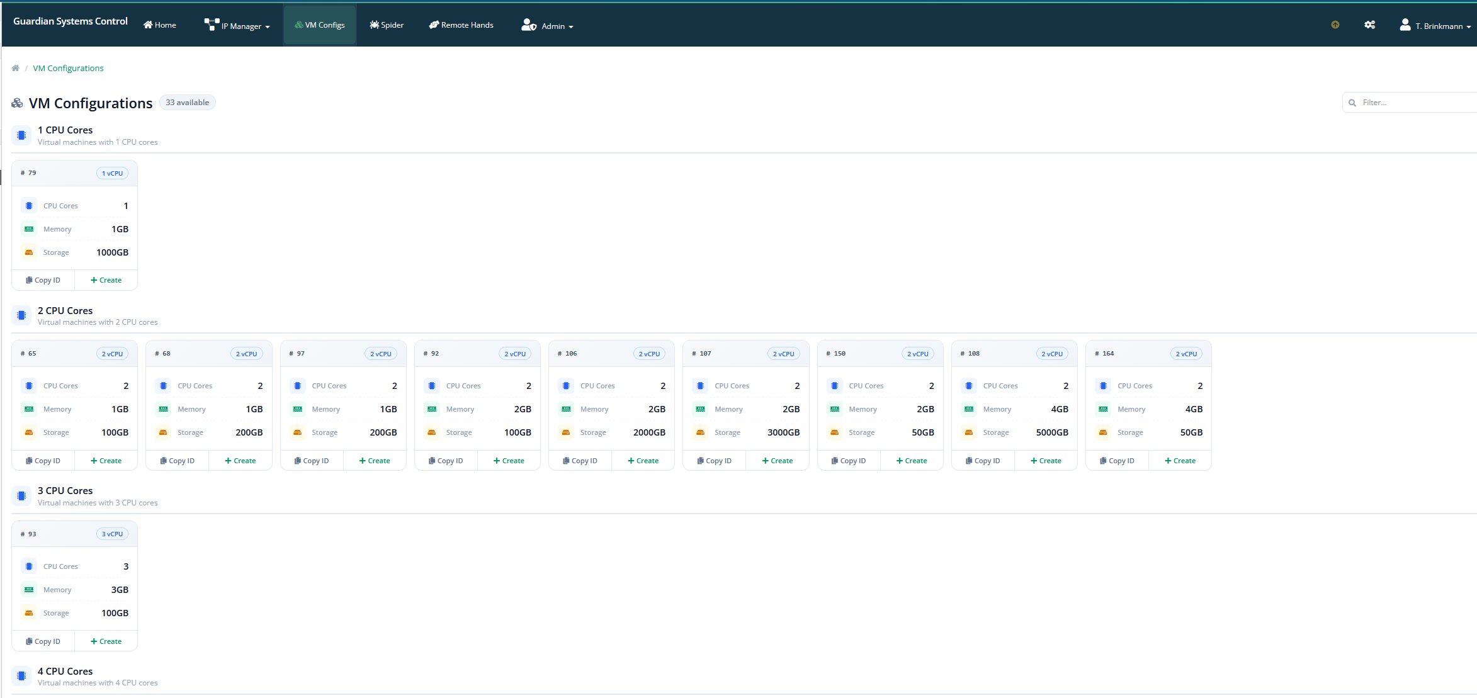This screenshot has height=698, width=1477.
Task: Click the 1000GB storage value in config #79
Action: click(112, 252)
